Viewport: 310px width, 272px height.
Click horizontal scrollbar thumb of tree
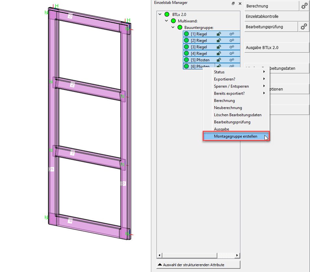pyautogui.click(x=189, y=255)
